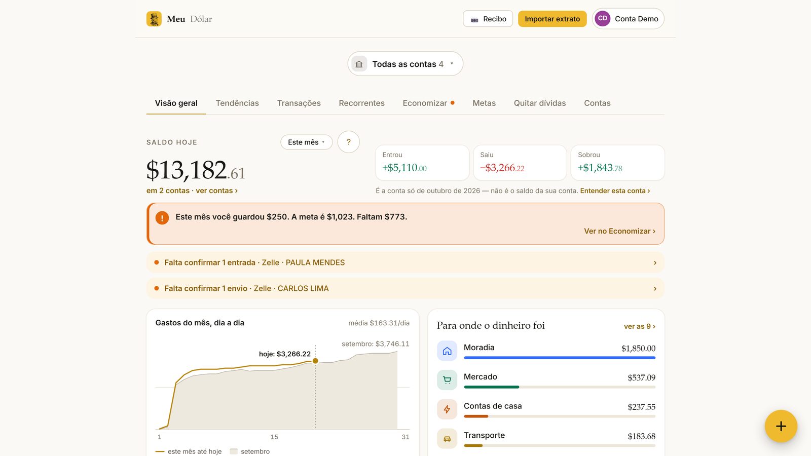This screenshot has width=811, height=456.
Task: Select the Metas tab
Action: (484, 103)
